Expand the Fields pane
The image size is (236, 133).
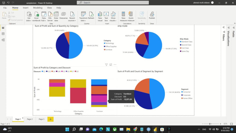point(234,27)
